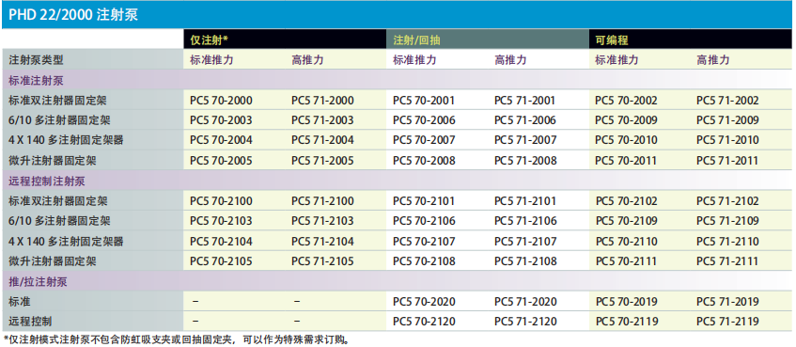Click part number PC5 70-2010
The height and width of the screenshot is (347, 796).
[626, 141]
